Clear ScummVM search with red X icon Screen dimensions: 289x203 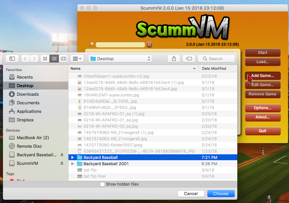(149, 45)
